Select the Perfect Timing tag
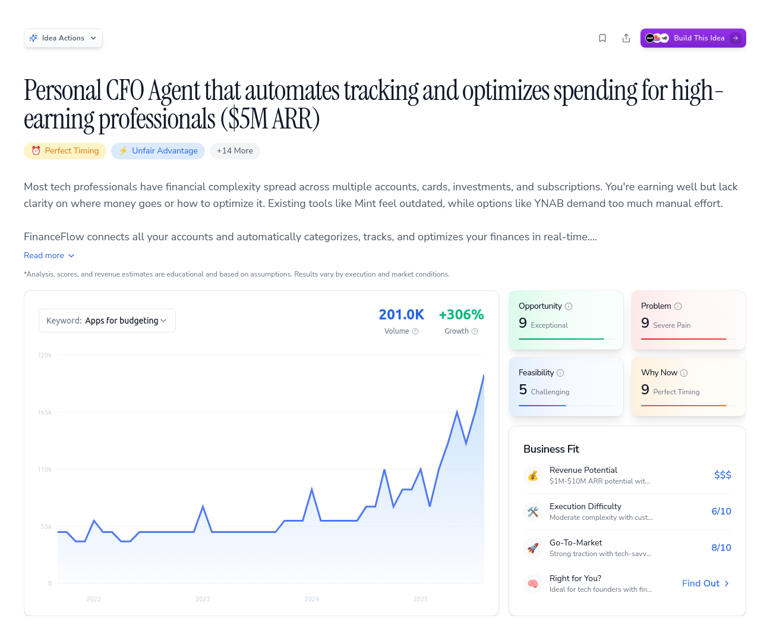 [x=65, y=151]
